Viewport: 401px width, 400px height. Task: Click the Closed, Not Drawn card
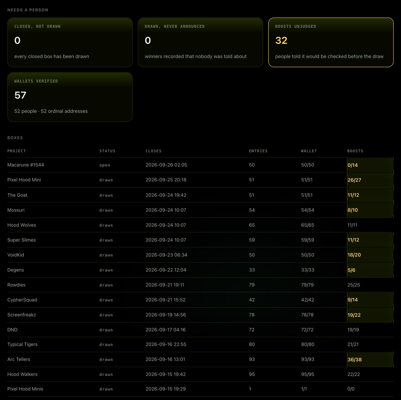70,42
